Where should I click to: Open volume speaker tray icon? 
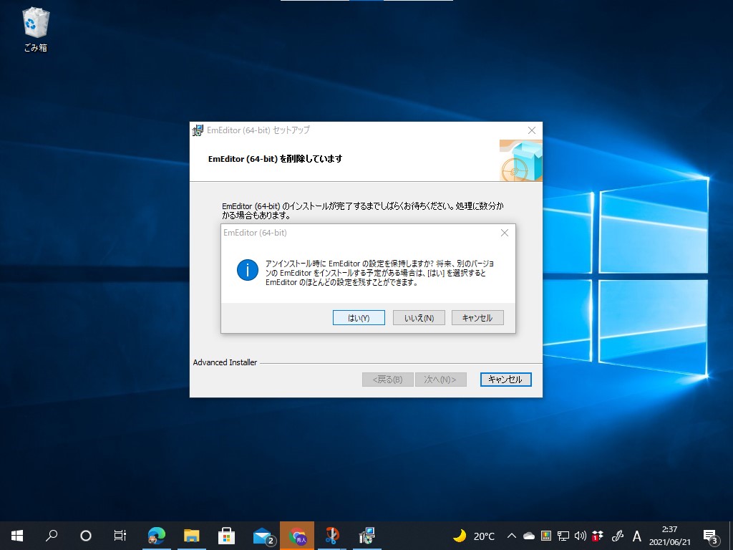pos(580,536)
